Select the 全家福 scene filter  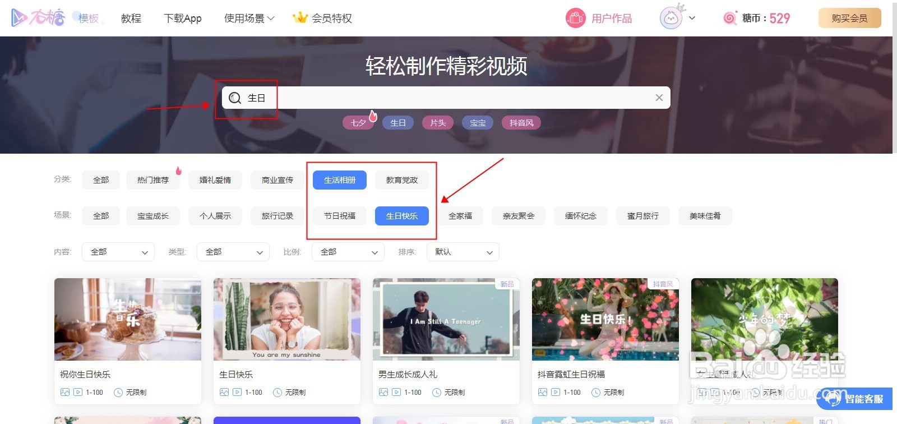coord(460,216)
